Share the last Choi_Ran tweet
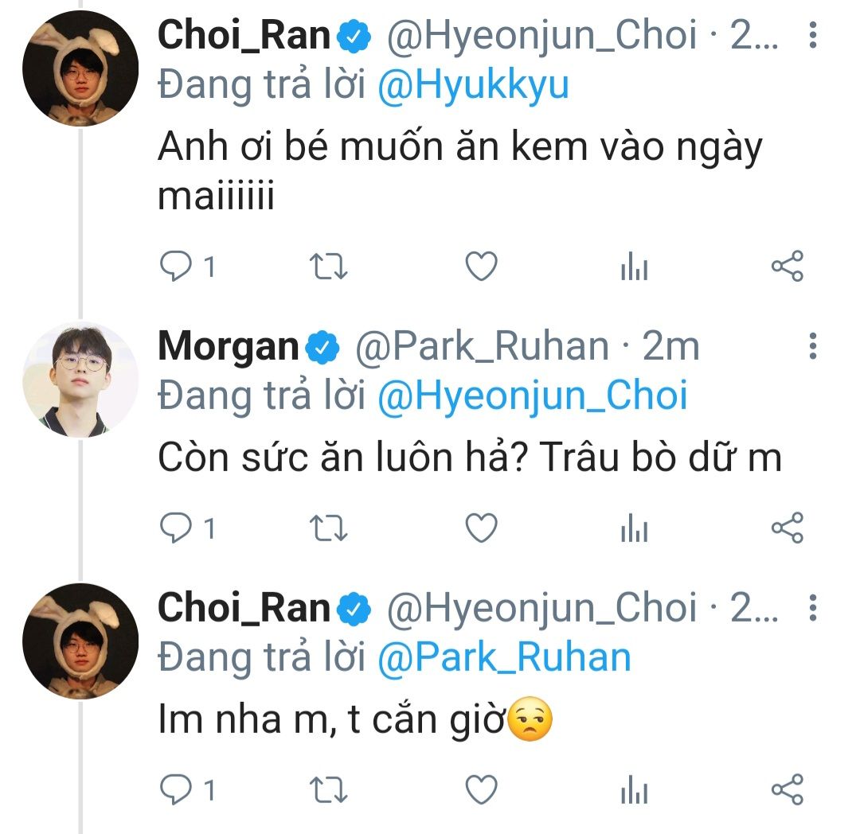This screenshot has height=834, width=860. click(x=788, y=789)
